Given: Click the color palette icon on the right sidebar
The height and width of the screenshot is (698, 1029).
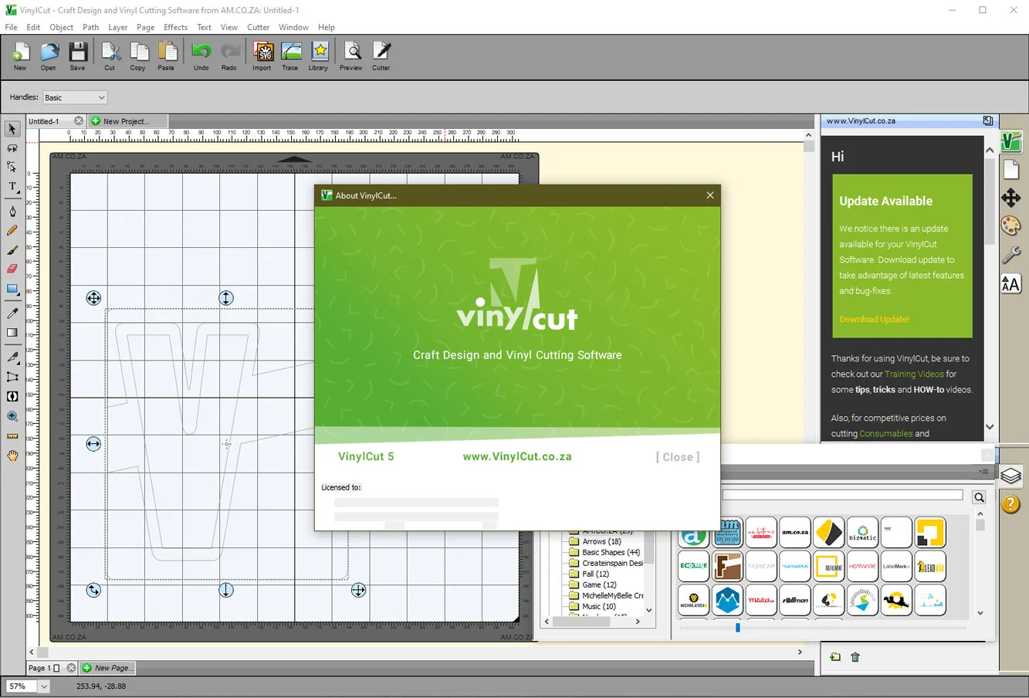Looking at the screenshot, I should point(1011,225).
